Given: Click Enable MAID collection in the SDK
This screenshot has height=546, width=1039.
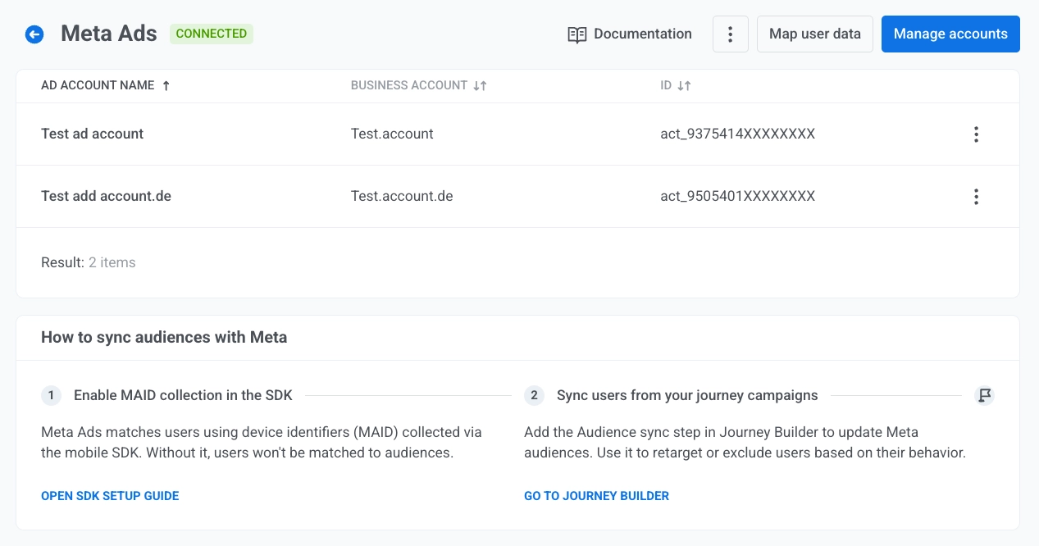Looking at the screenshot, I should click(183, 395).
